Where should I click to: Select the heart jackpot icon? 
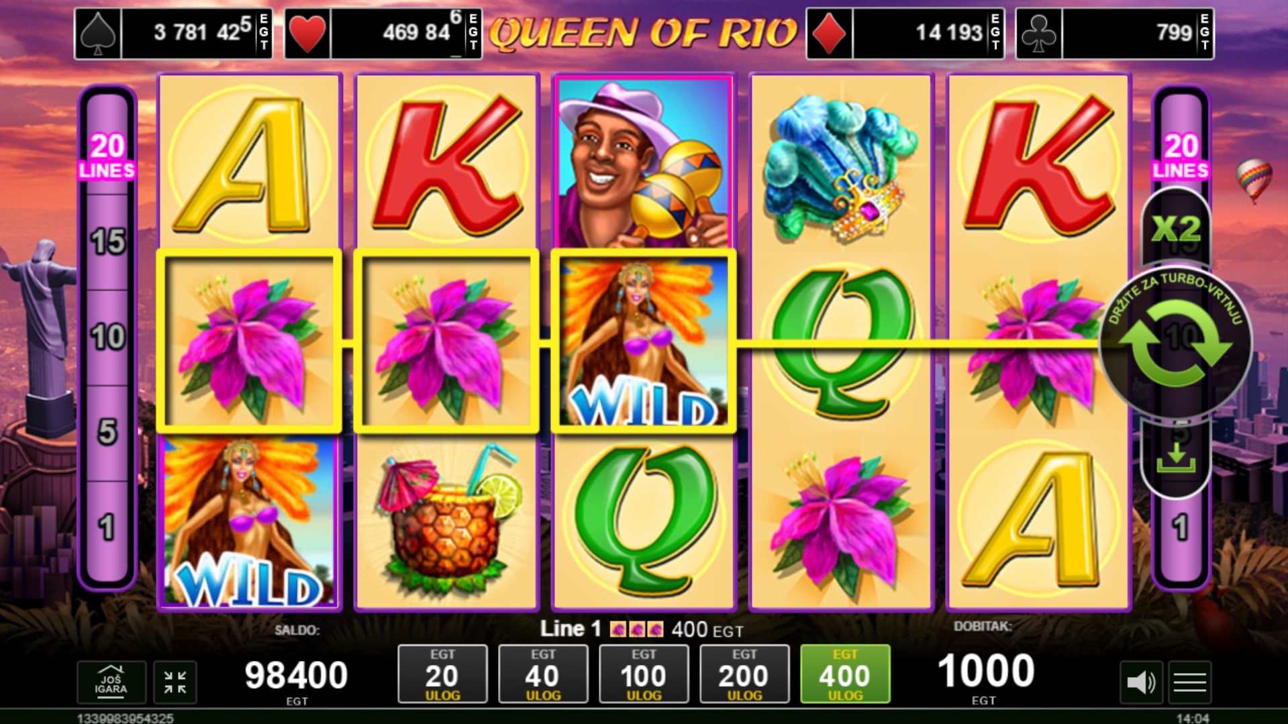pos(308,34)
